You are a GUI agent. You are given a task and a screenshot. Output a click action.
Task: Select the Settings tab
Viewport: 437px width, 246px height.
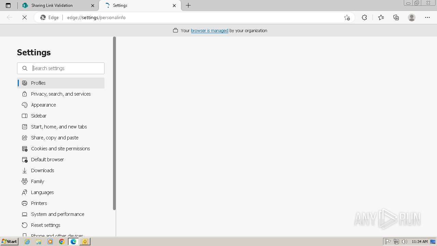tap(140, 5)
